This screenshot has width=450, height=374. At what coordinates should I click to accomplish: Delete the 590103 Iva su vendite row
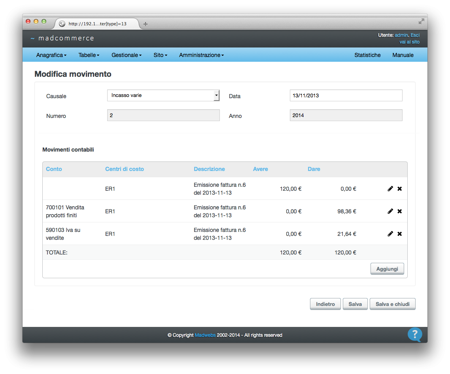tap(399, 234)
